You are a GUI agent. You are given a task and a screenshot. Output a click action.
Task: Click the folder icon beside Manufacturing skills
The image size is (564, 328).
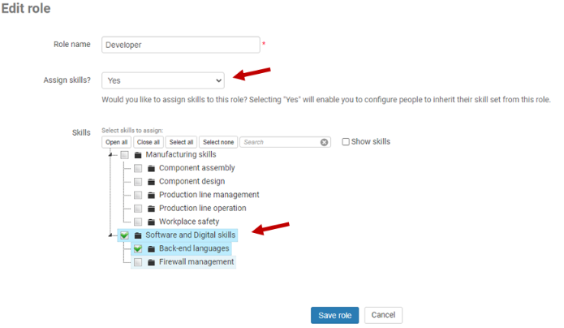point(138,155)
